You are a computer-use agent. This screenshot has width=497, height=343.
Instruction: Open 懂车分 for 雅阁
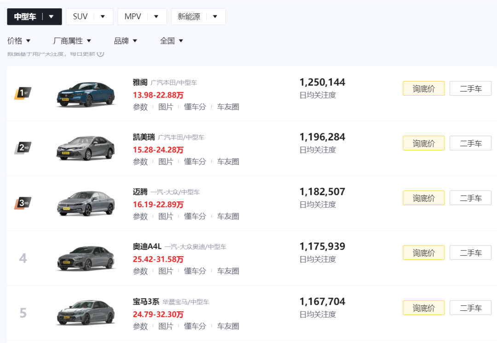pyautogui.click(x=195, y=107)
